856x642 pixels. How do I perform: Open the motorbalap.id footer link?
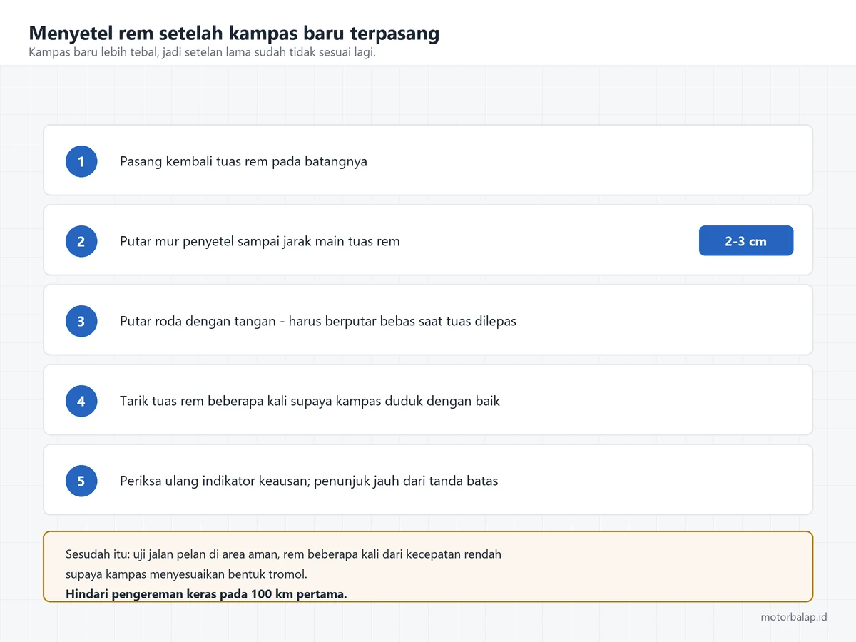point(794,617)
